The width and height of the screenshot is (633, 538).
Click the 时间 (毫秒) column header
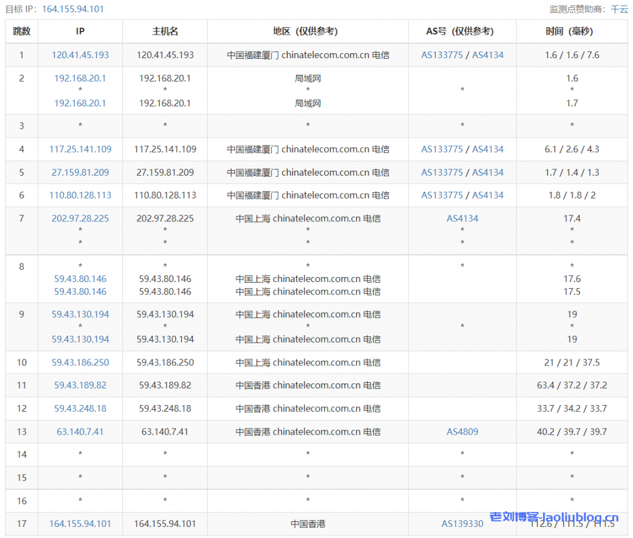(572, 32)
